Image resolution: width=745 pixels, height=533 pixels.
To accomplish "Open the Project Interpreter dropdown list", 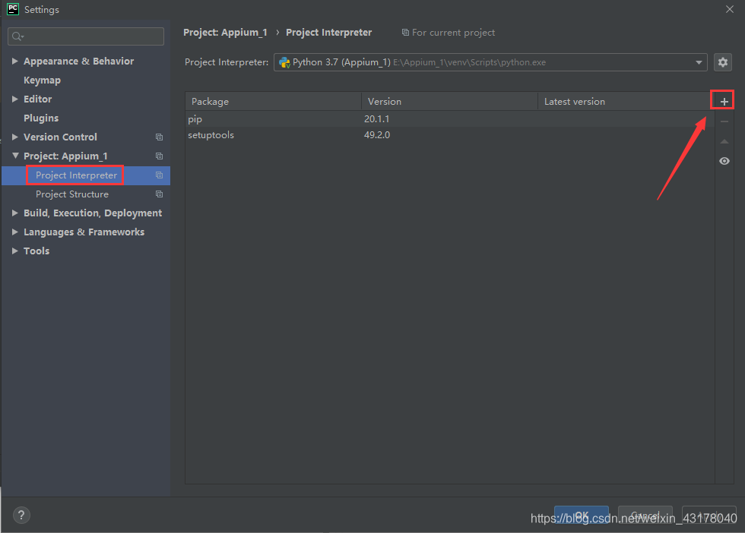I will click(x=699, y=62).
